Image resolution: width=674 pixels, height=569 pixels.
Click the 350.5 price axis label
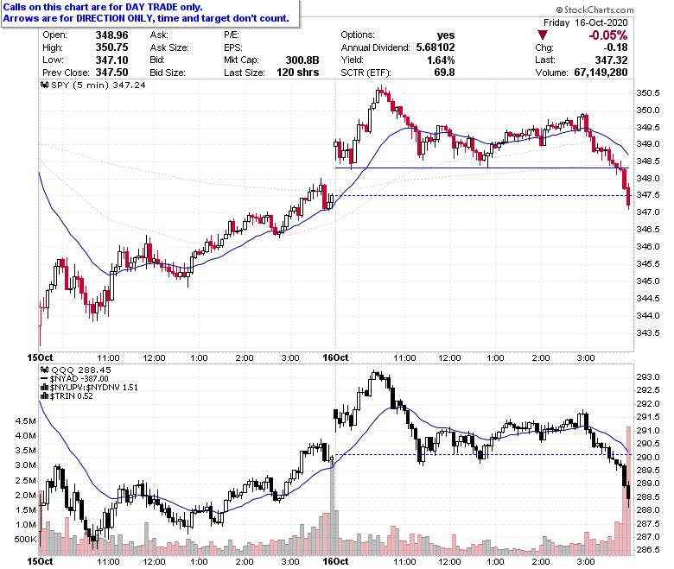(647, 93)
